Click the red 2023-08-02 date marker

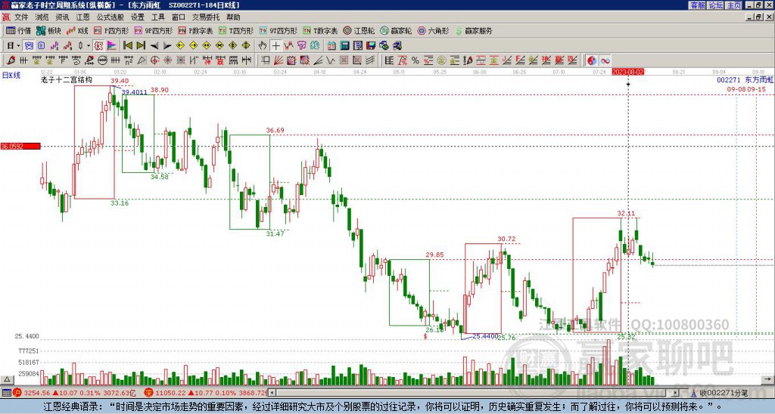tap(627, 72)
